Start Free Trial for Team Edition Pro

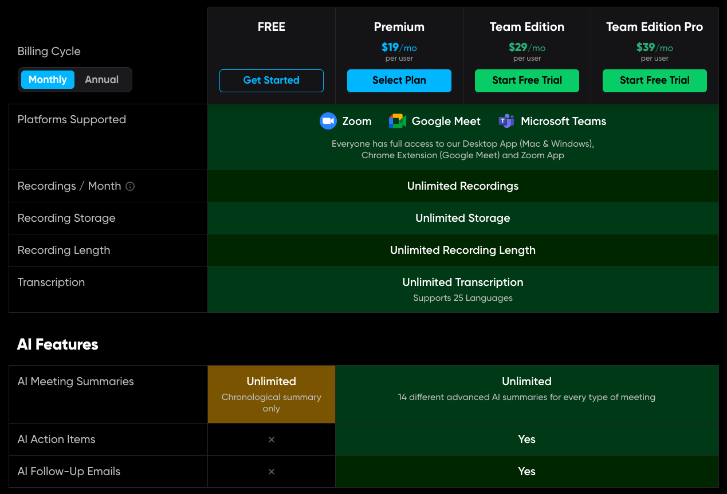point(654,81)
